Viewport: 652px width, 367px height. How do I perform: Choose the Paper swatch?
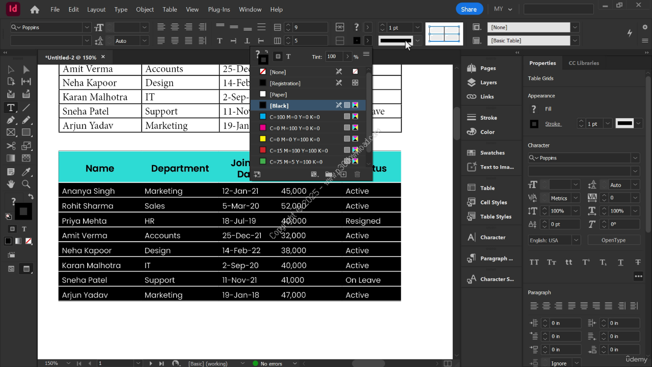[x=278, y=94]
